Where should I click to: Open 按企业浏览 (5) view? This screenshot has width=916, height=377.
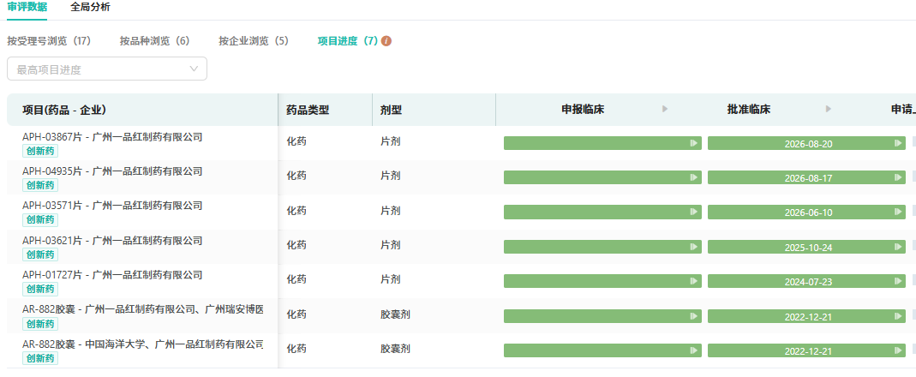(x=254, y=41)
